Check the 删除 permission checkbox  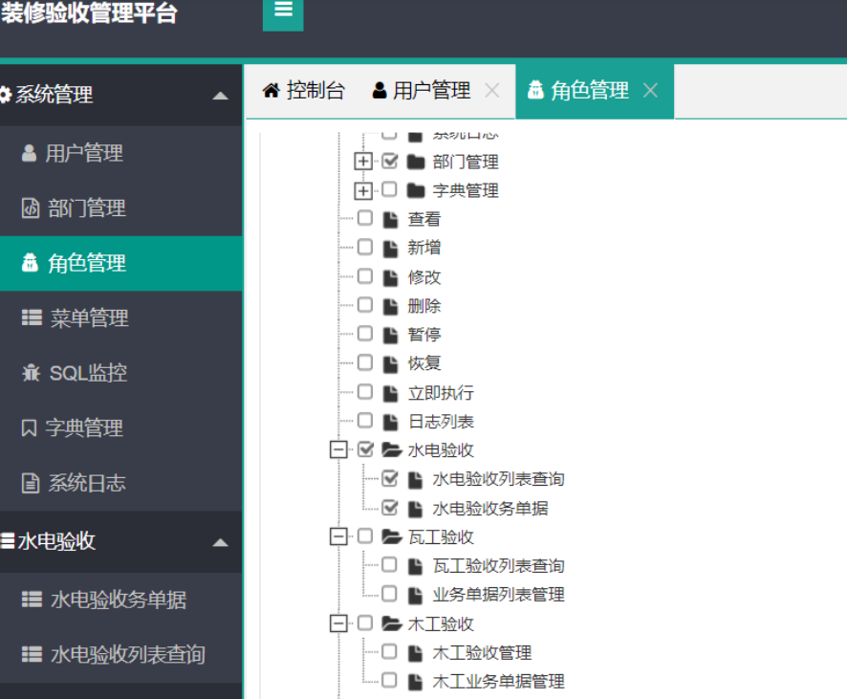pos(365,305)
